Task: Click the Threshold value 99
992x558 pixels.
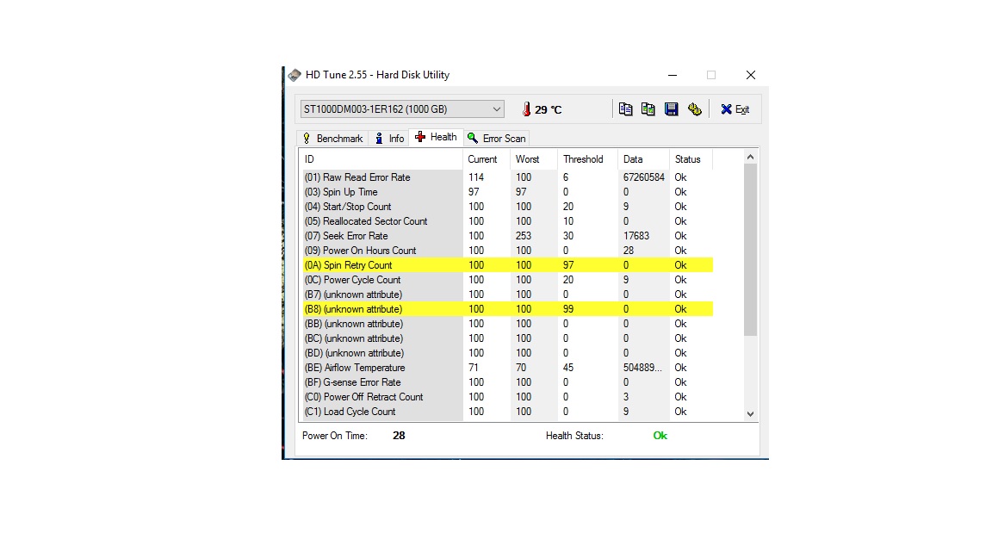Action: [568, 309]
